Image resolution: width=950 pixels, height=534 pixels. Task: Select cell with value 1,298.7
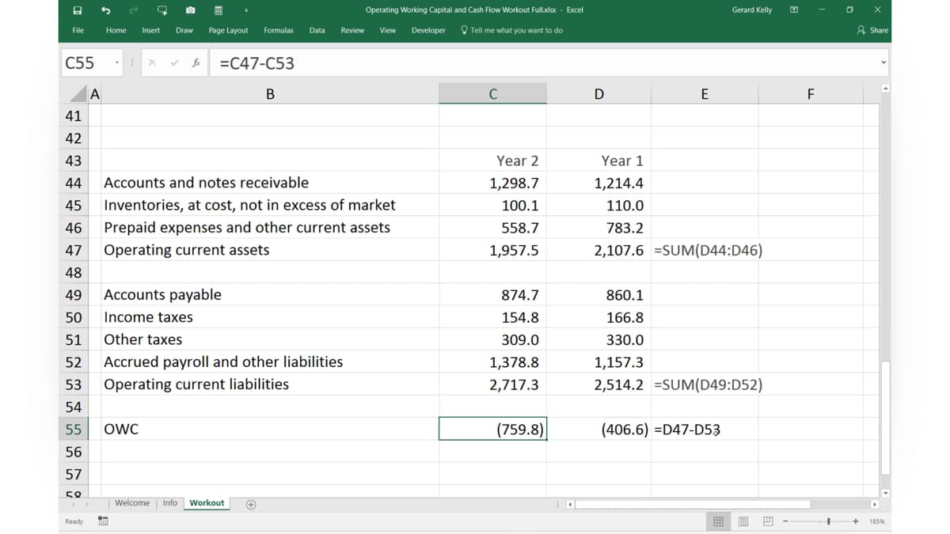[x=492, y=183]
